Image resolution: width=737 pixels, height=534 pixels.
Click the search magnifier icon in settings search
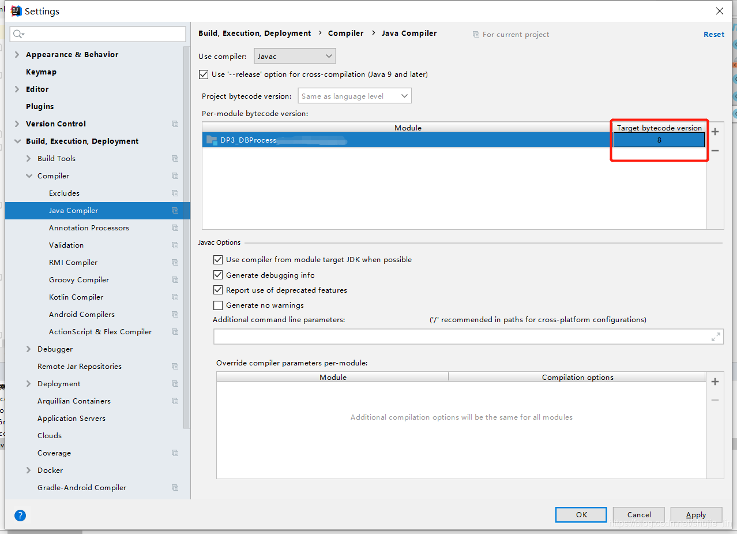[18, 34]
